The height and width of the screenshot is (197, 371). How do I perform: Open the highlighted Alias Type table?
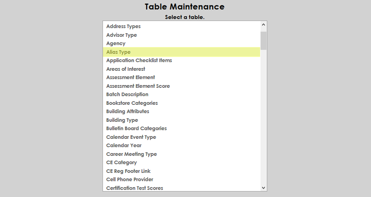coord(118,52)
